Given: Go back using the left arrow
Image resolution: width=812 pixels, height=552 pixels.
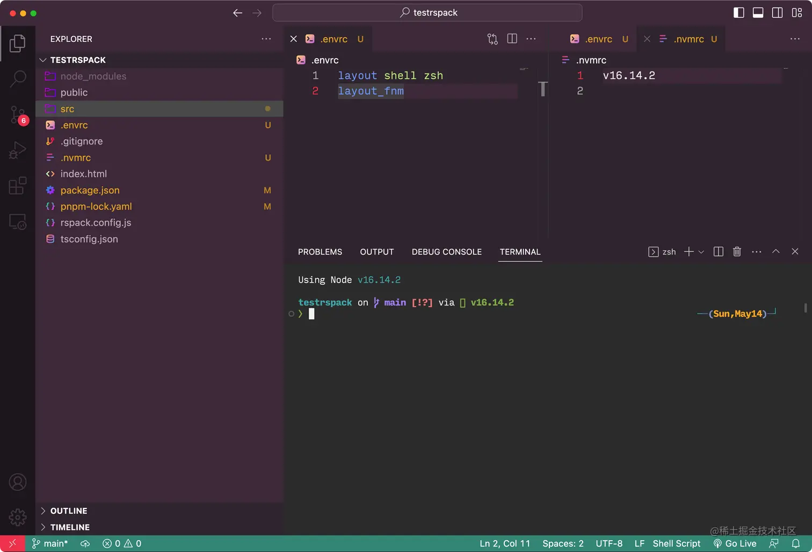Looking at the screenshot, I should tap(238, 13).
